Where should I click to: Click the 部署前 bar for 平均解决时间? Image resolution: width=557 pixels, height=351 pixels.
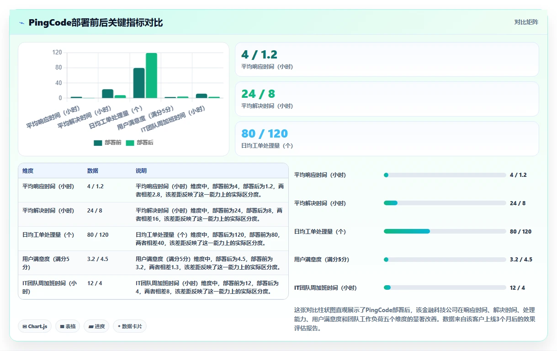click(108, 94)
